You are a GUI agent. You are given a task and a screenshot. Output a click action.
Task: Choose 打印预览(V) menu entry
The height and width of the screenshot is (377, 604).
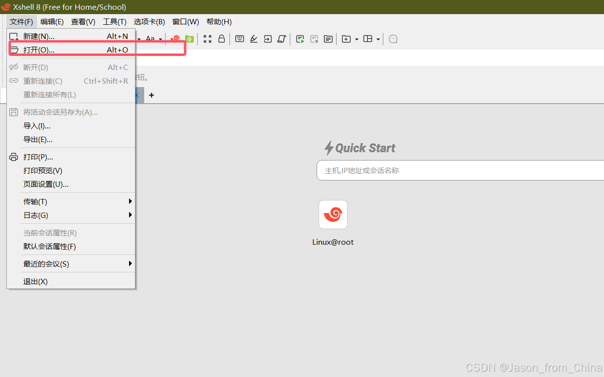click(71, 171)
